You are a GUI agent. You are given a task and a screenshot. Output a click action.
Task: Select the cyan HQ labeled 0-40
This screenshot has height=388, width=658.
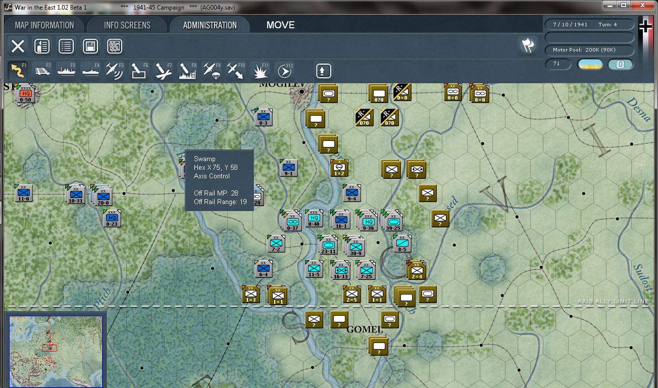point(314,219)
